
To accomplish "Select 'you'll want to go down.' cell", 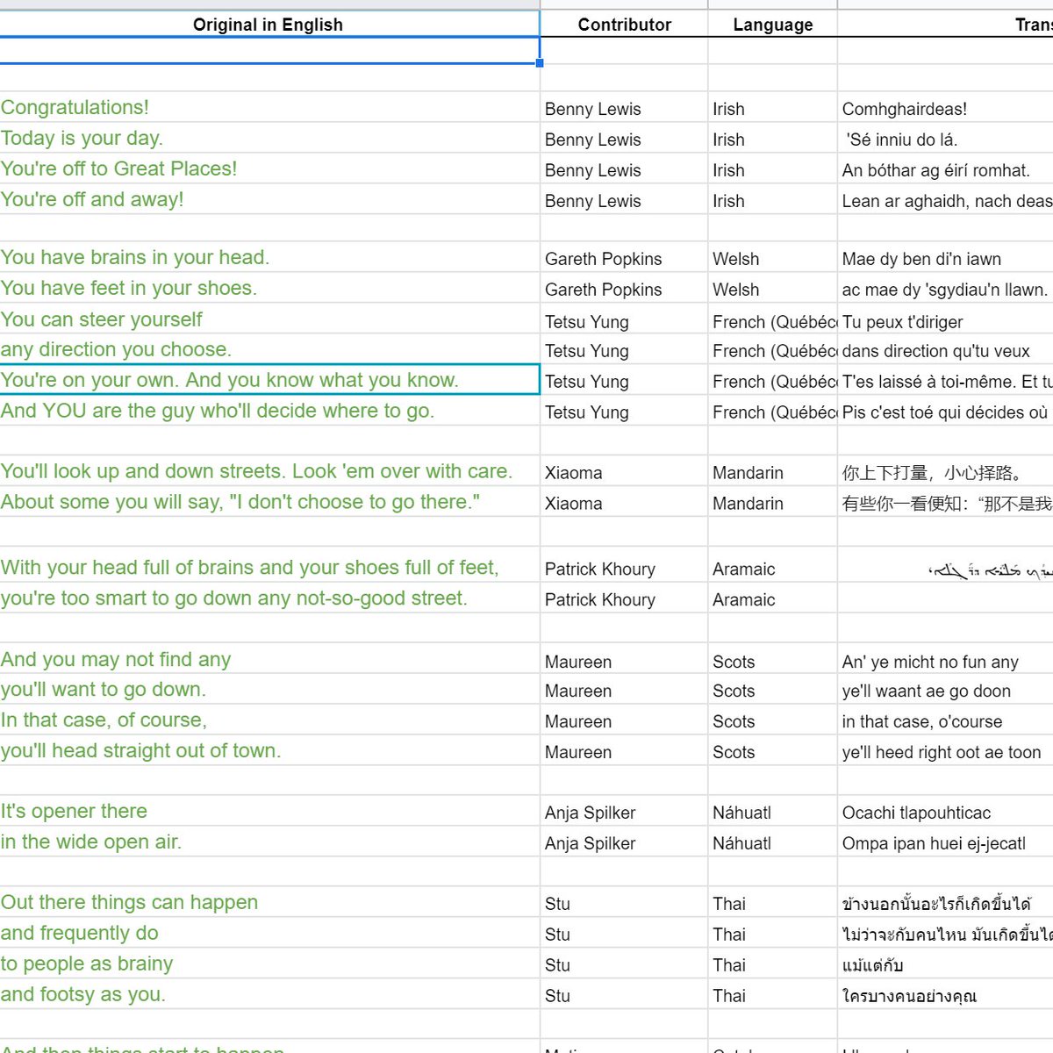I will click(x=269, y=689).
